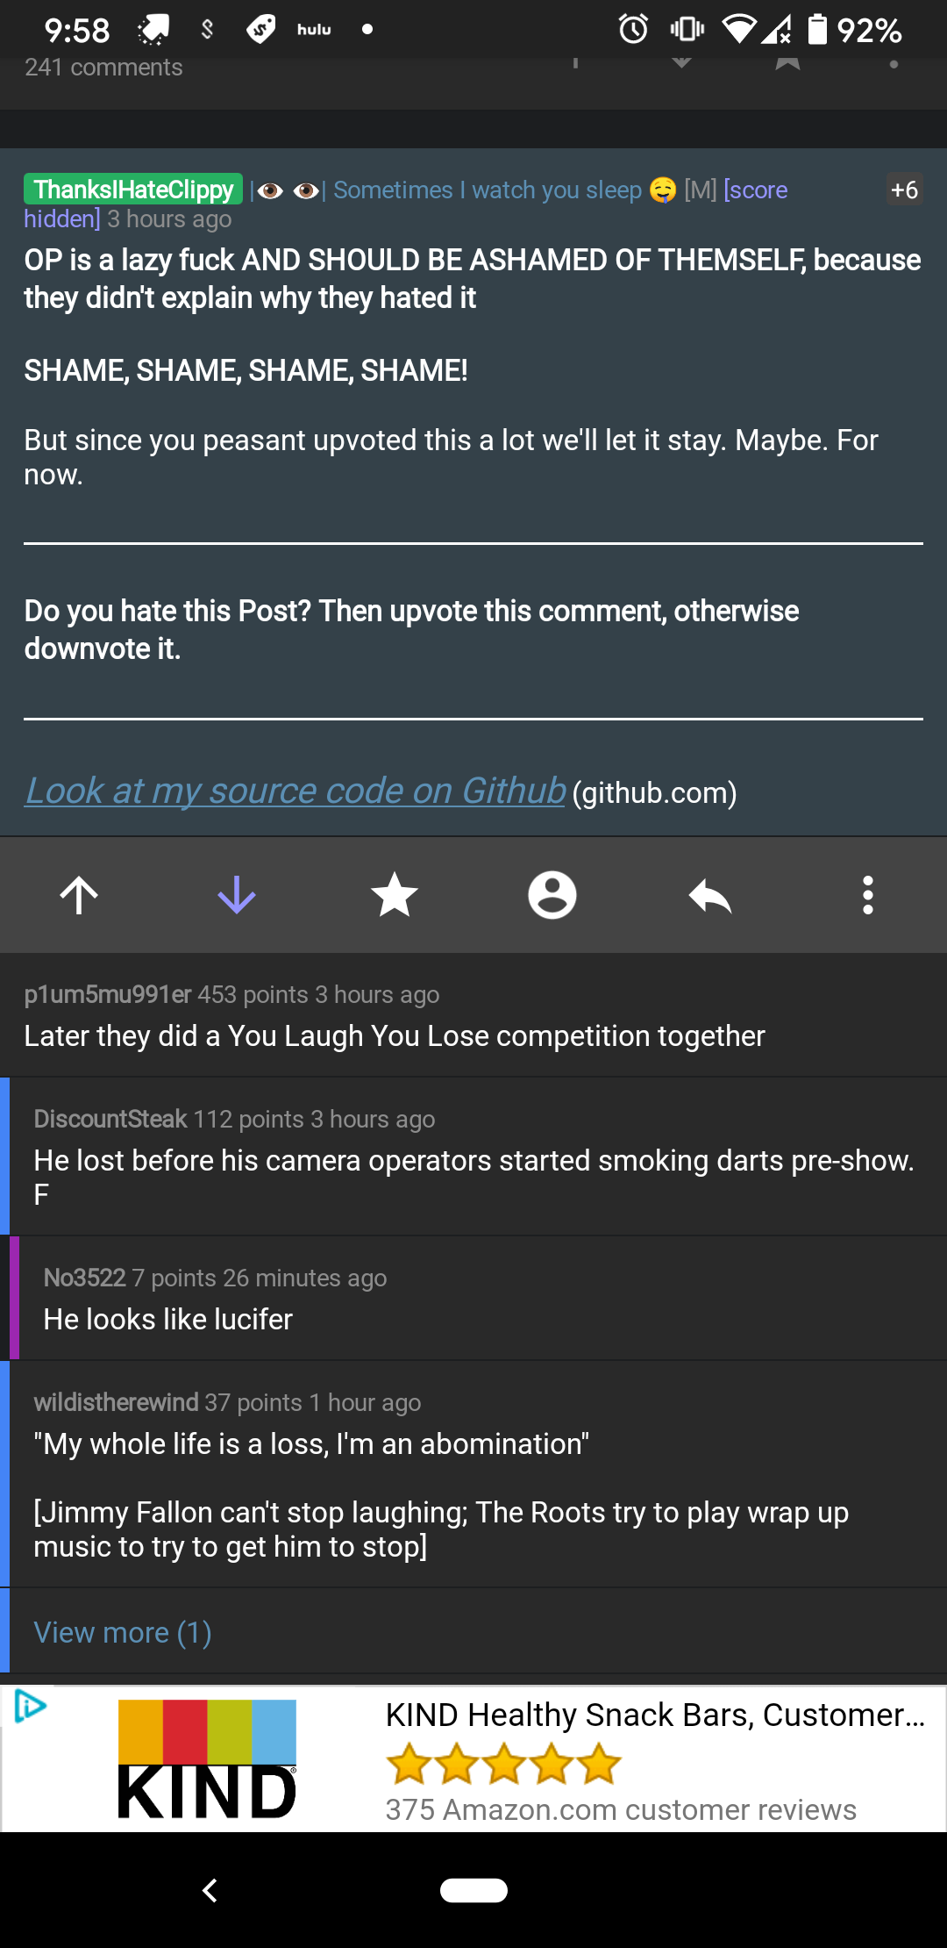947x1948 pixels.
Task: Tap the ThanksIHateClippy username tag
Action: click(x=133, y=190)
